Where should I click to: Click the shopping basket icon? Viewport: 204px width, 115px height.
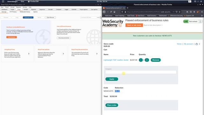click(197, 44)
